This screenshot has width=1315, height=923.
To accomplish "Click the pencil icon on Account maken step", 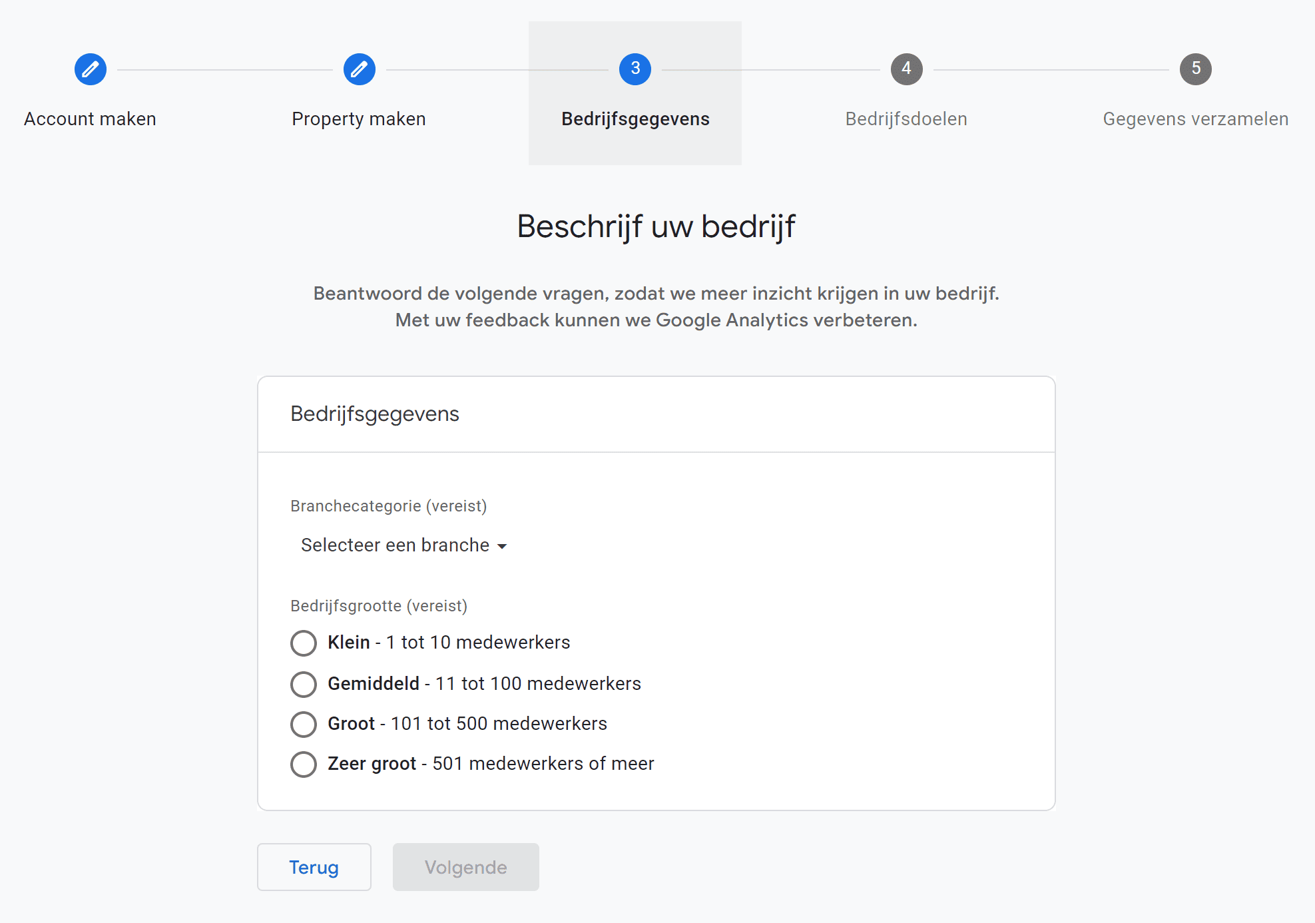I will click(91, 69).
